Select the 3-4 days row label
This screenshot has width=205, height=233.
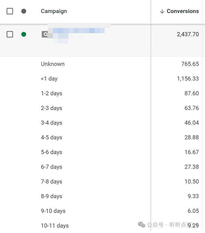[52, 123]
